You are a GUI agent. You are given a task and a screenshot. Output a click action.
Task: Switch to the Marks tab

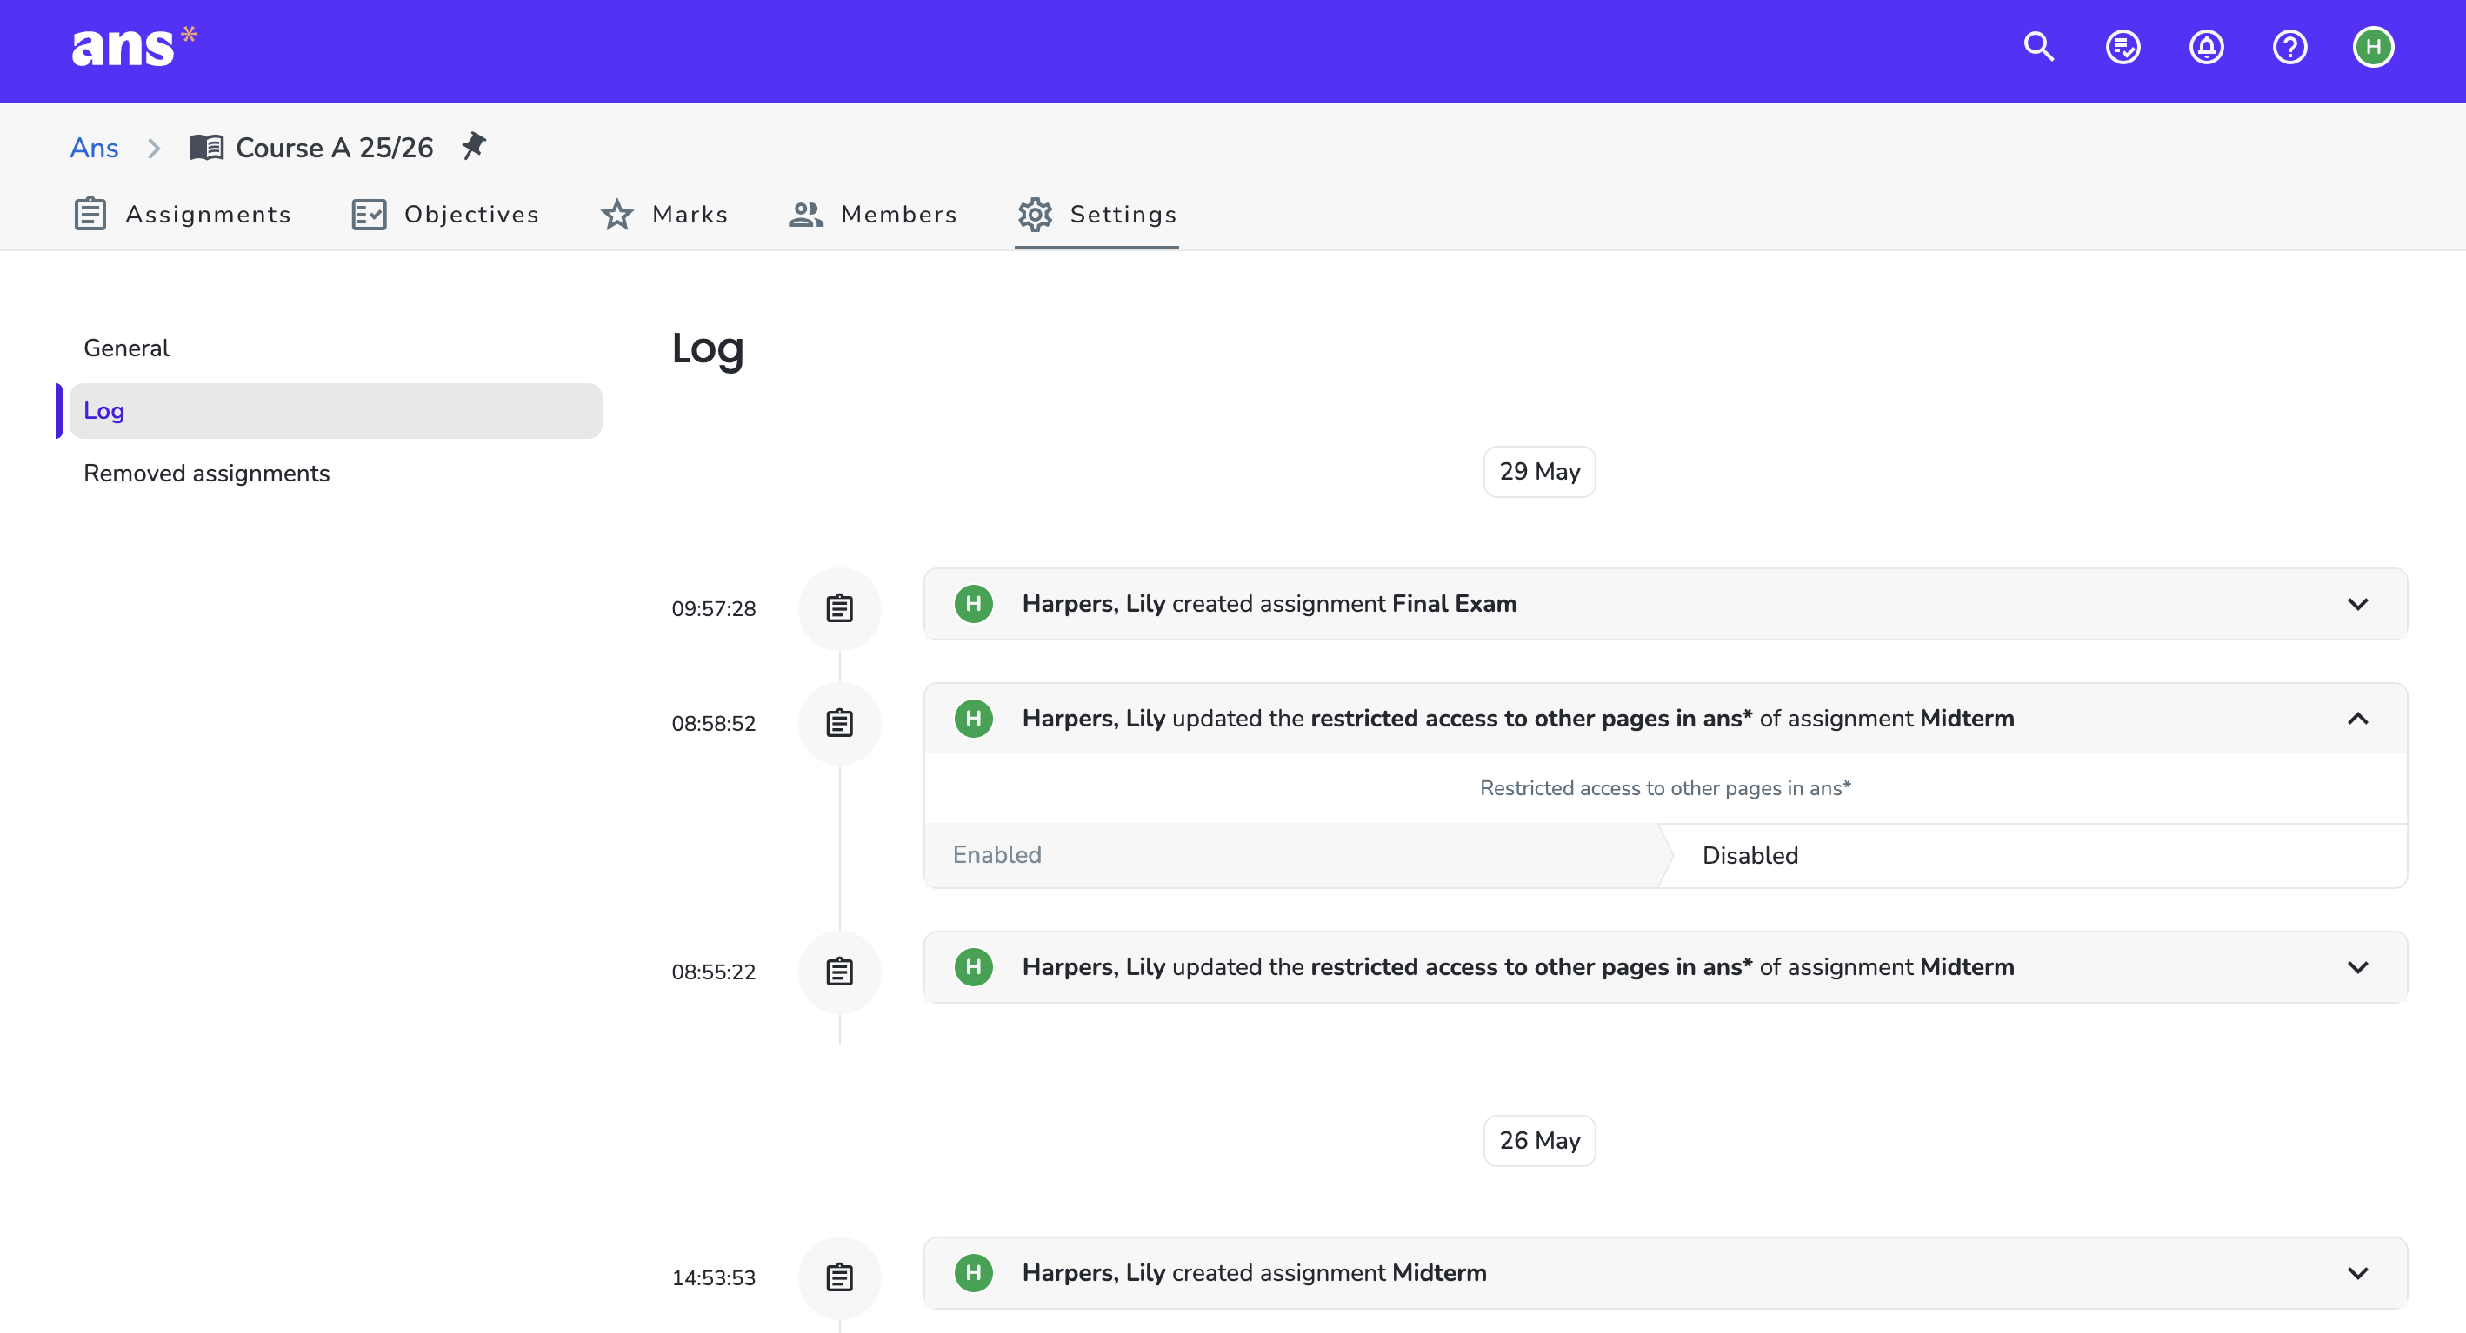tap(664, 215)
